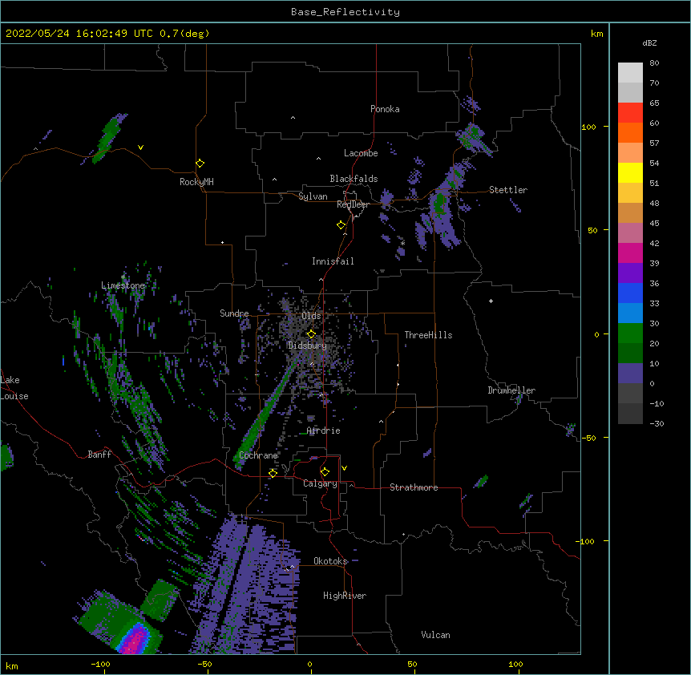Image resolution: width=691 pixels, height=675 pixels.
Task: Pick the blue 33-36 dBZ legend swatch
Action: [630, 293]
